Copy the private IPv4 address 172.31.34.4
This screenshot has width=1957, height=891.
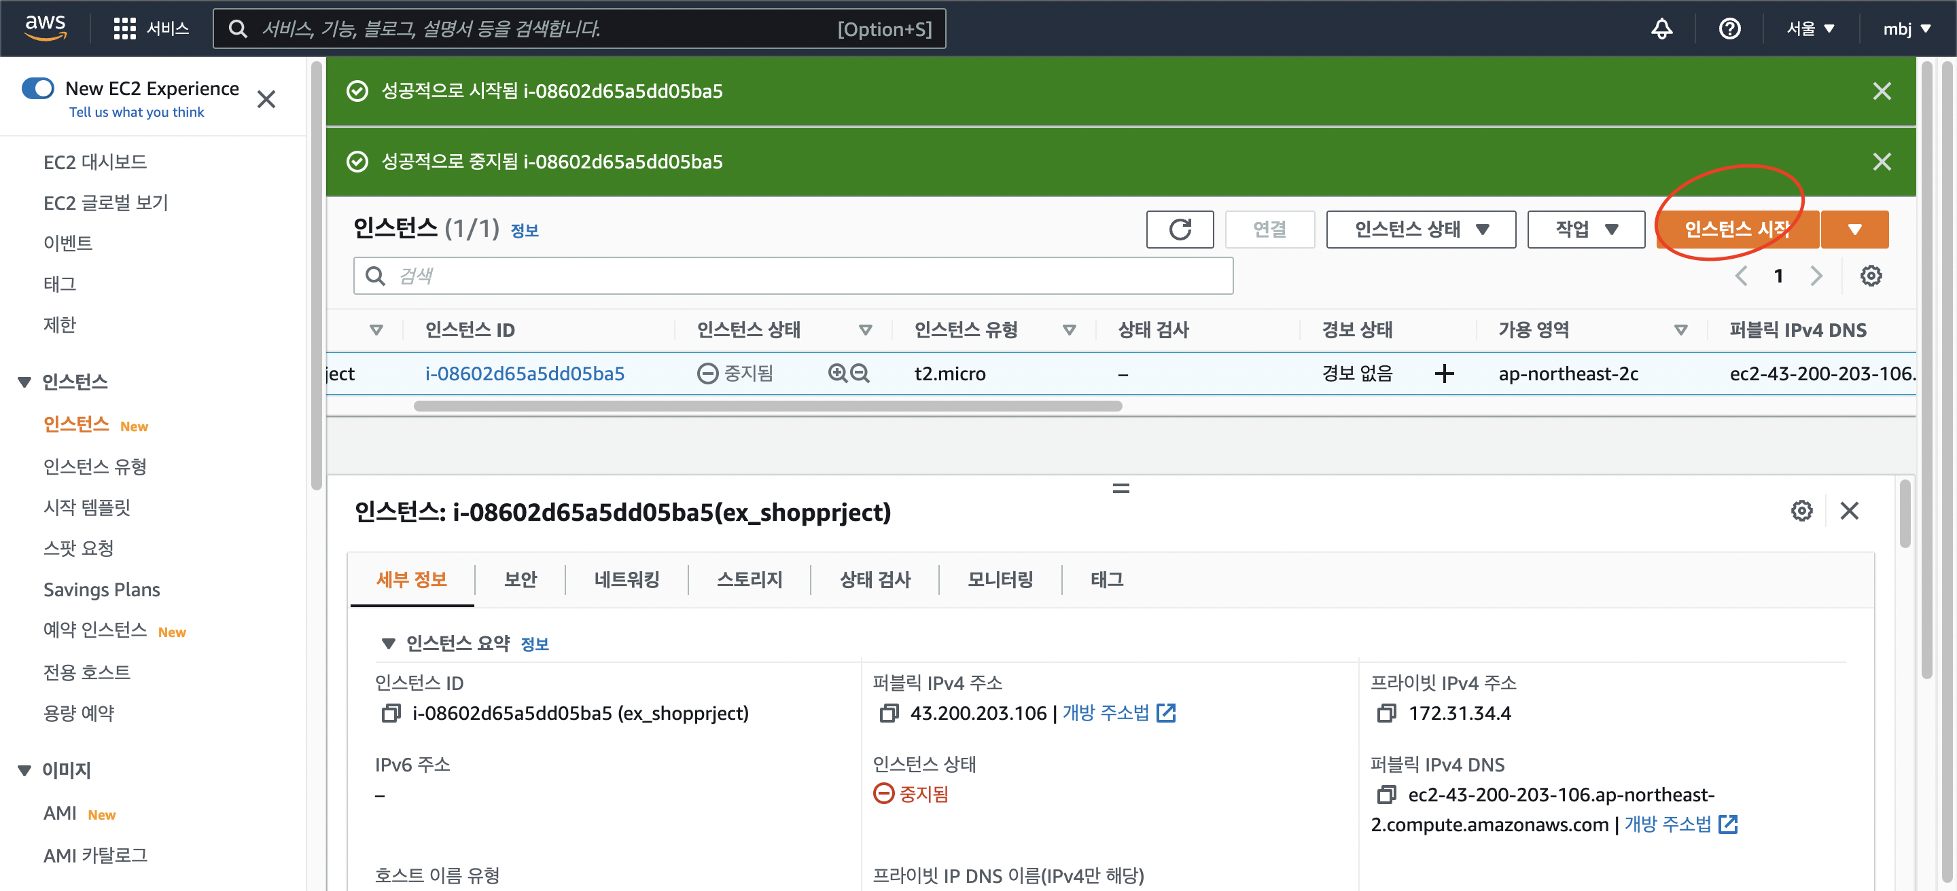point(1386,712)
